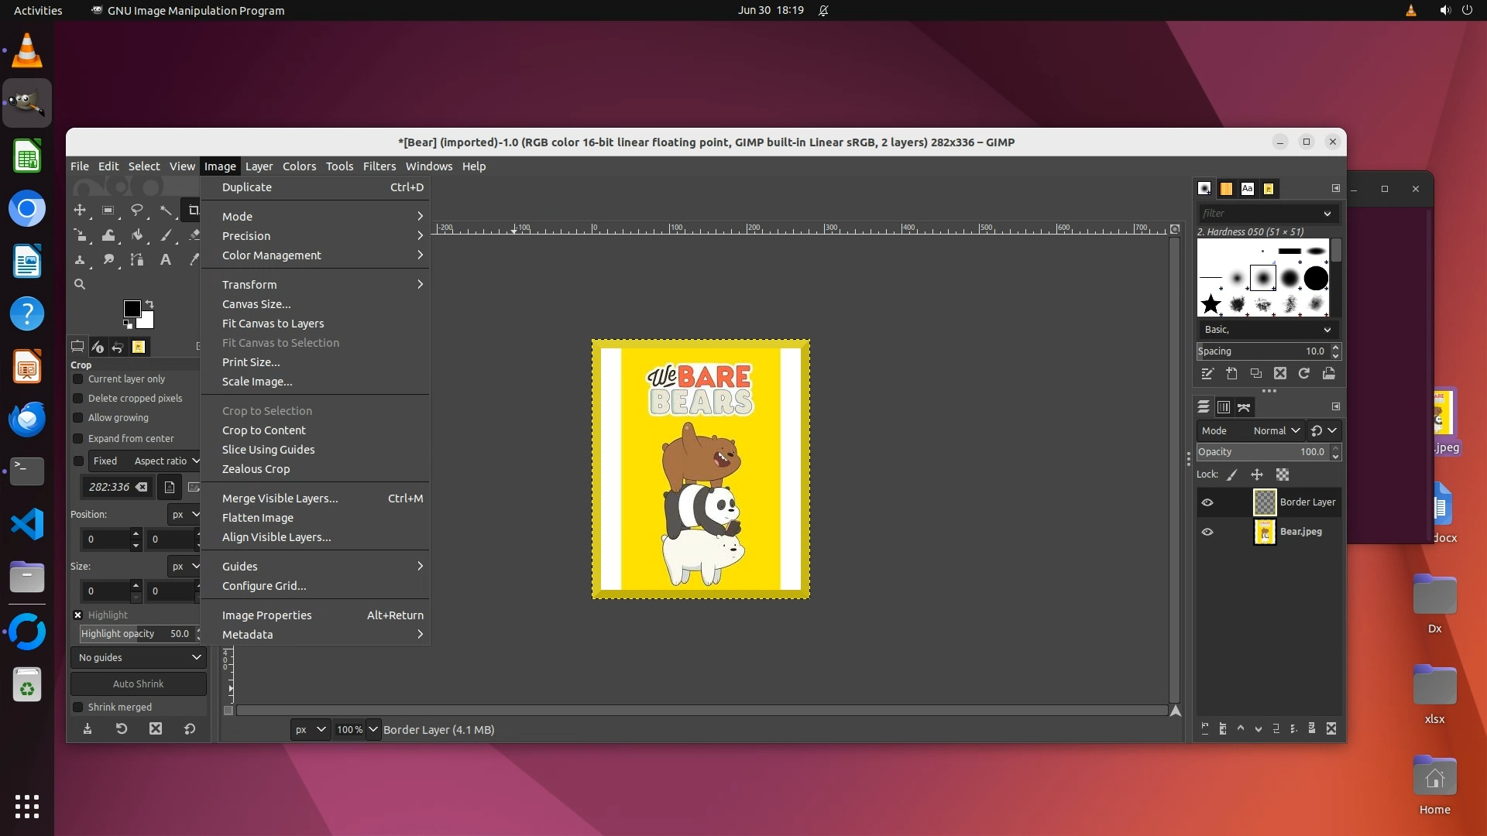Select the Free Select lasso tool

(x=137, y=210)
